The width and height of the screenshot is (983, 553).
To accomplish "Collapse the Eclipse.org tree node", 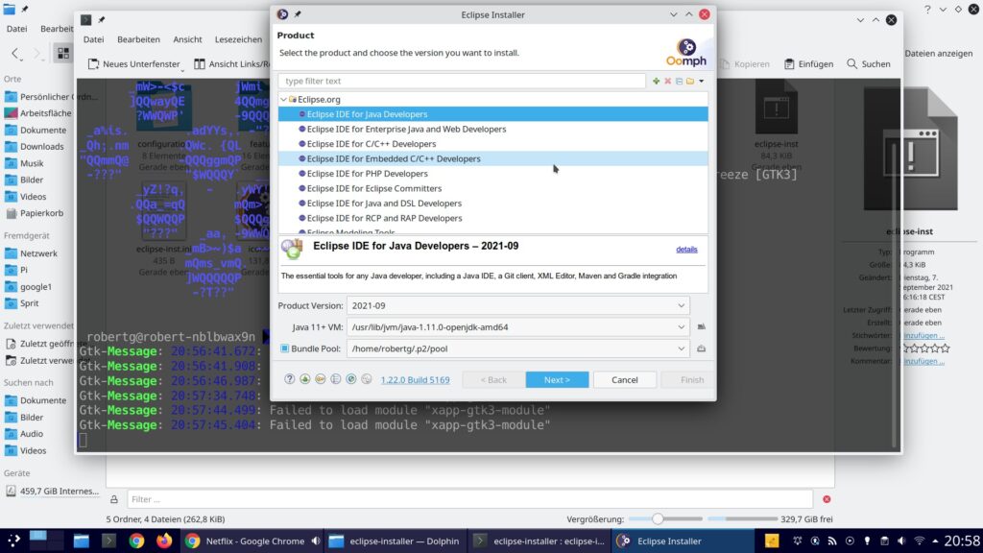I will pos(284,99).
